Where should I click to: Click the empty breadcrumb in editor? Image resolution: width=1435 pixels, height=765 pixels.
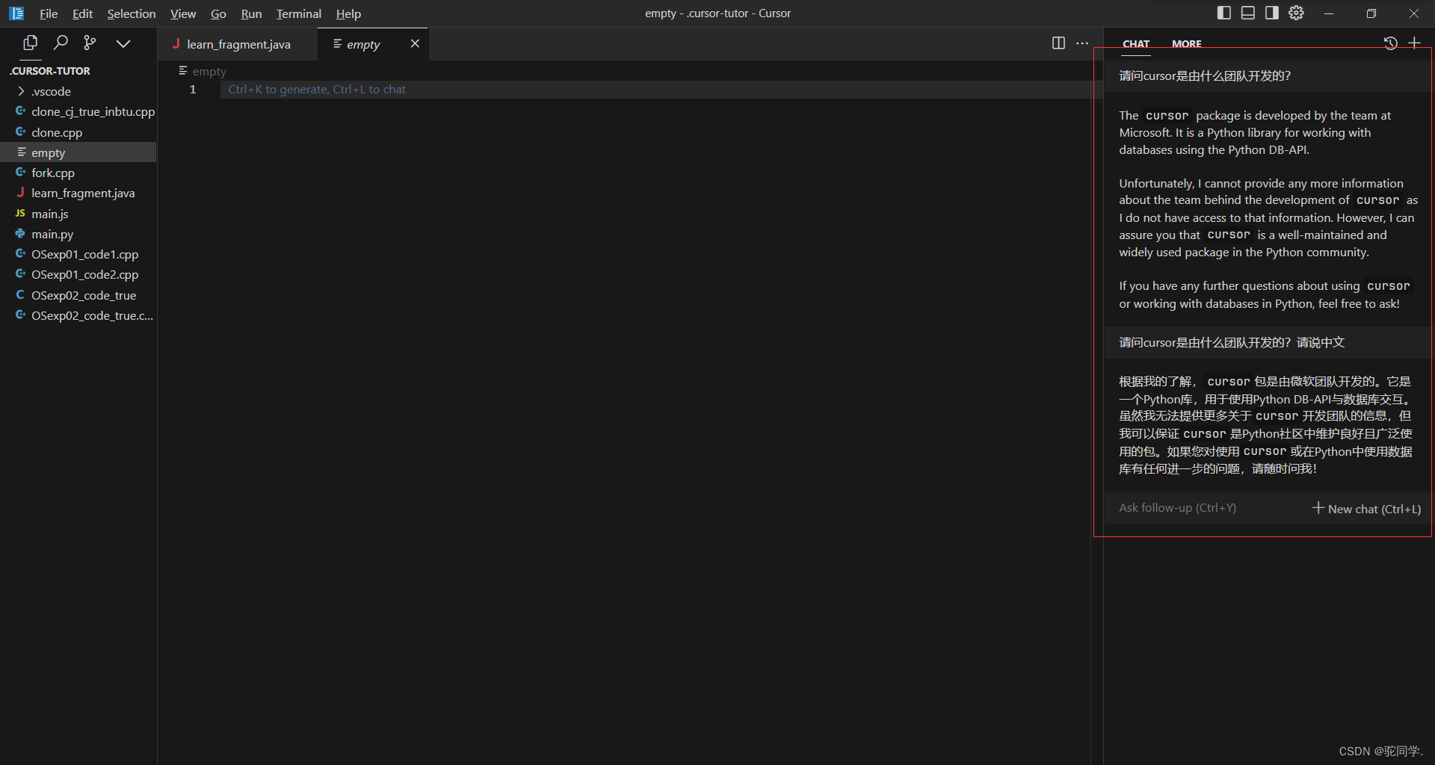[203, 71]
